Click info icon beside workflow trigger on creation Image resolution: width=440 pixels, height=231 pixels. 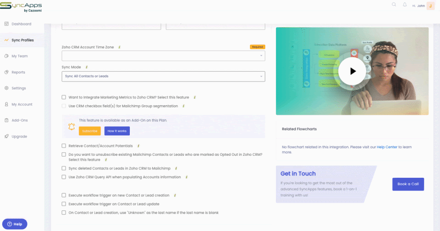pos(175,195)
